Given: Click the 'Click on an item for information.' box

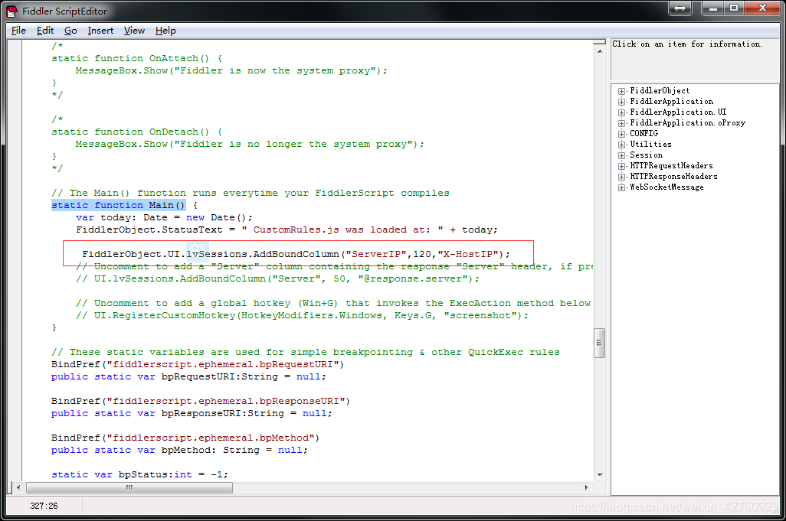Looking at the screenshot, I should pyautogui.click(x=695, y=60).
